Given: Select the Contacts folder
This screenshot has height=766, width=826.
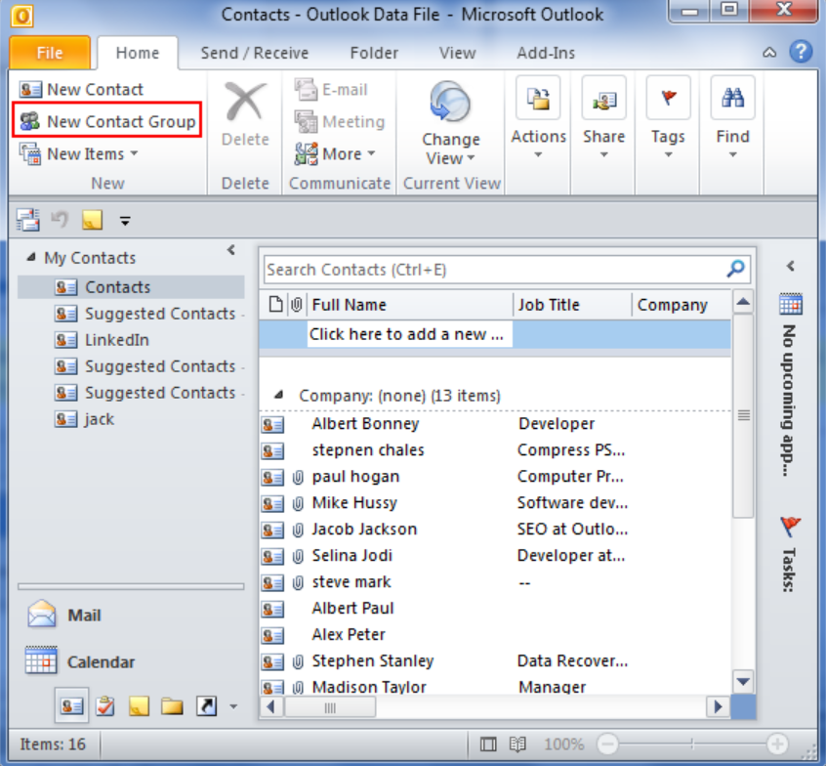Looking at the screenshot, I should click(x=131, y=287).
